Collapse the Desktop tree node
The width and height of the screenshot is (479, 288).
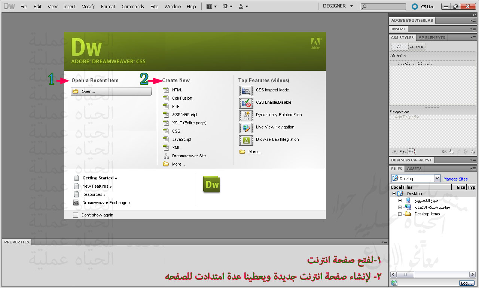pos(394,194)
